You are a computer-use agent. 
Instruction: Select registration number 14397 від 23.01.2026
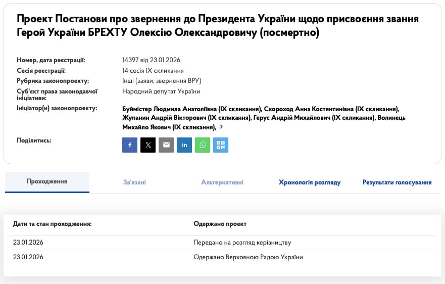tap(151, 60)
